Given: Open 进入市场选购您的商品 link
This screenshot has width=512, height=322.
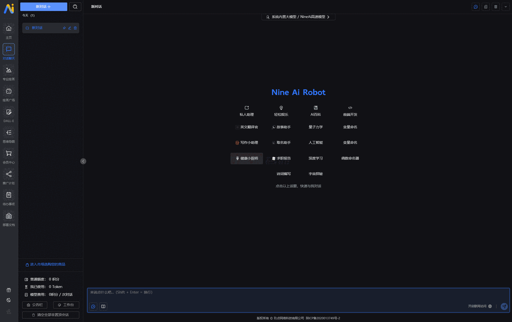Looking at the screenshot, I should (x=47, y=264).
